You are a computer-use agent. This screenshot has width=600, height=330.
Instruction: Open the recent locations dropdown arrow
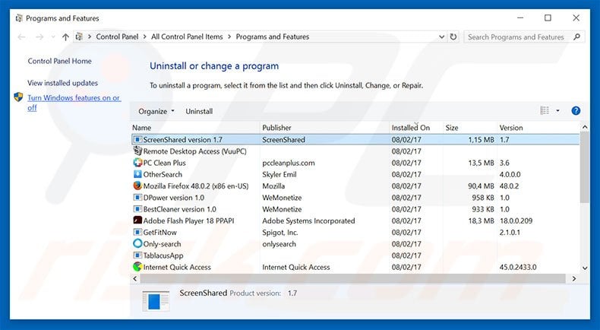(53, 37)
